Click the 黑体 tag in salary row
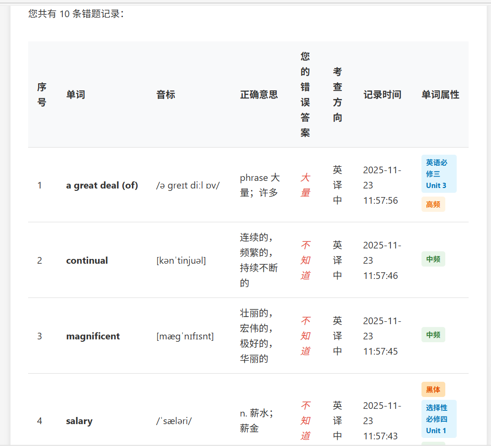 pyautogui.click(x=433, y=389)
